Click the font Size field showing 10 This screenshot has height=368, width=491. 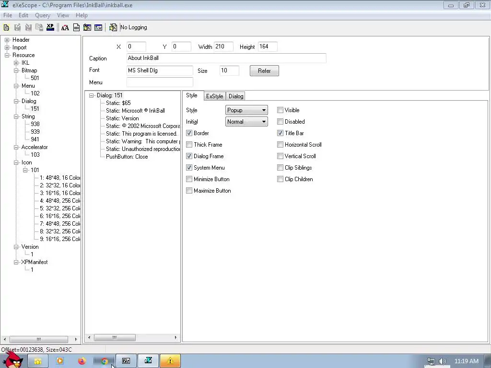pyautogui.click(x=230, y=71)
